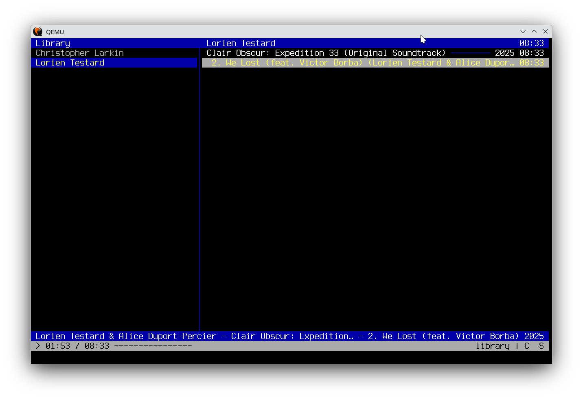Click the 'Library' pane header

pyautogui.click(x=53, y=43)
